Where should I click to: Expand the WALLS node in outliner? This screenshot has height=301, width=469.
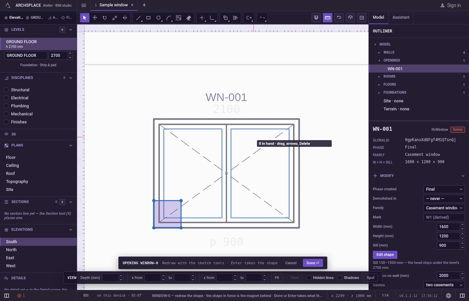[379, 53]
